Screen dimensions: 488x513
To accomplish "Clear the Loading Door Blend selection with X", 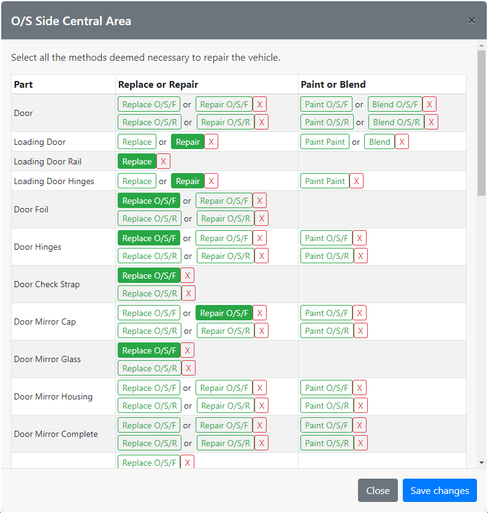I will click(x=402, y=142).
